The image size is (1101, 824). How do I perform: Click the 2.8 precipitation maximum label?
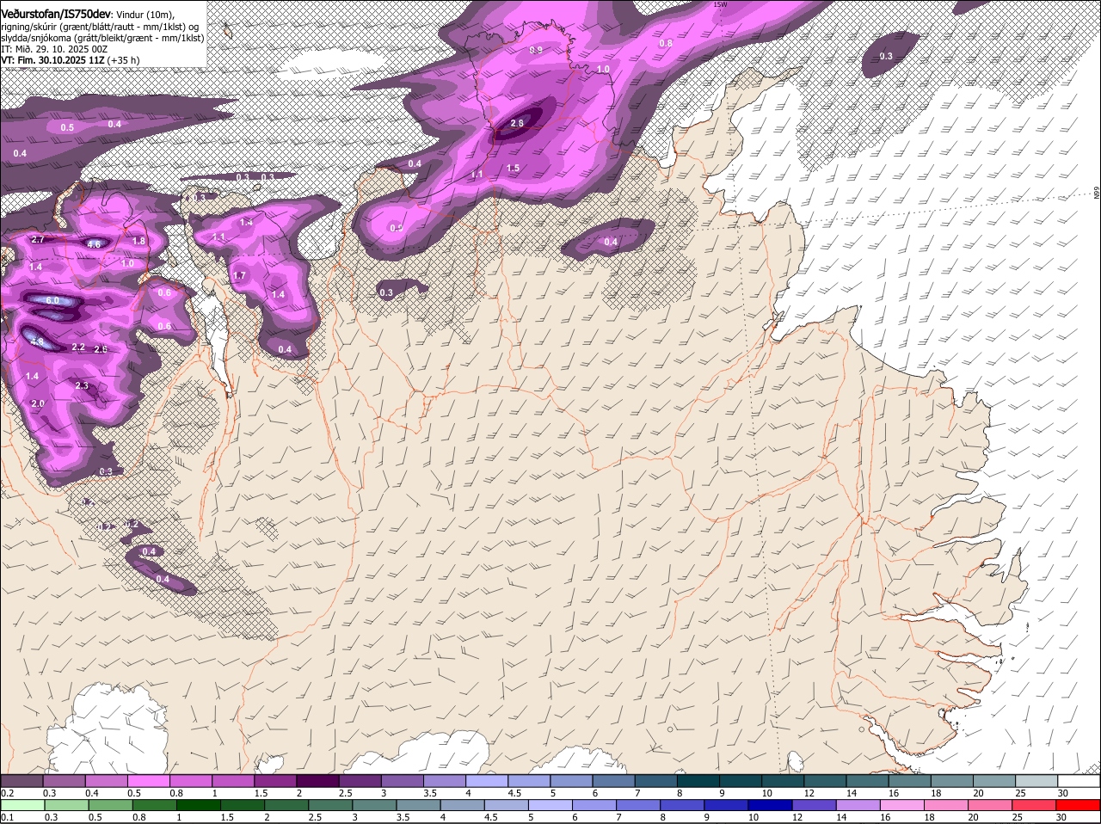(517, 124)
